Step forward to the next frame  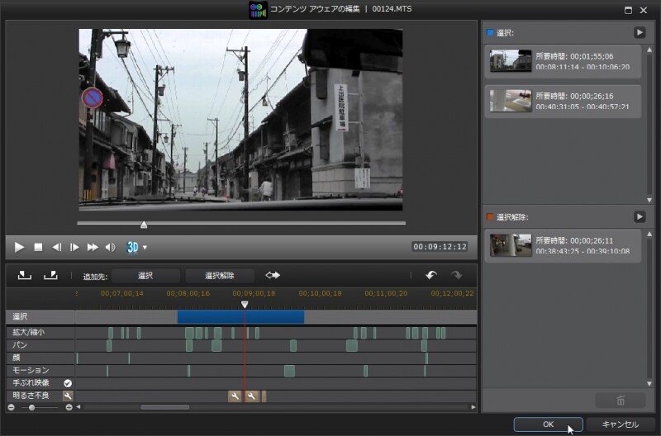tap(74, 247)
